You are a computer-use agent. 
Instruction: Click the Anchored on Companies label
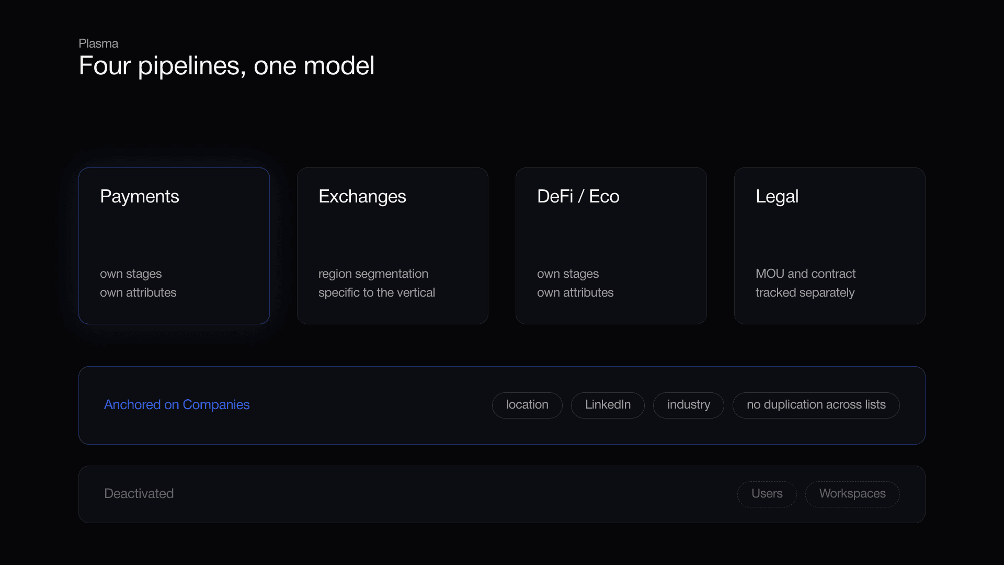pyautogui.click(x=177, y=405)
